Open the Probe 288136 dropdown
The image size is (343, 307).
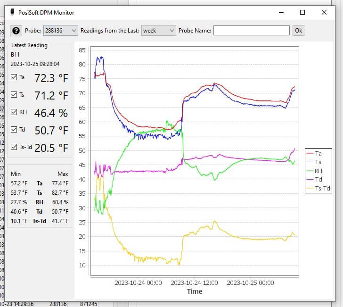point(61,31)
